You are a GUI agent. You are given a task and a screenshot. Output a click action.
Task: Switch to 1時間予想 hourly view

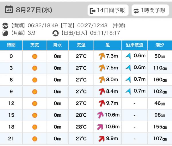tap(150, 10)
